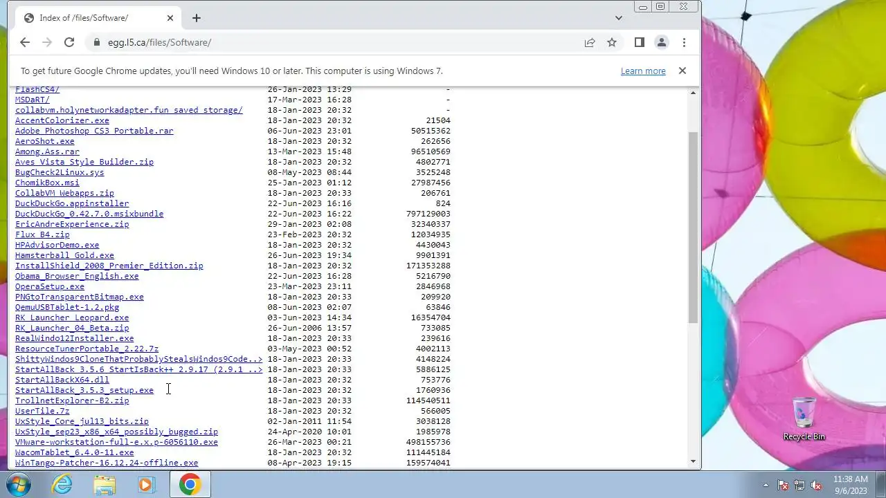Click RealWindo12Installer.exe link
The height and width of the screenshot is (498, 886).
[x=75, y=338]
